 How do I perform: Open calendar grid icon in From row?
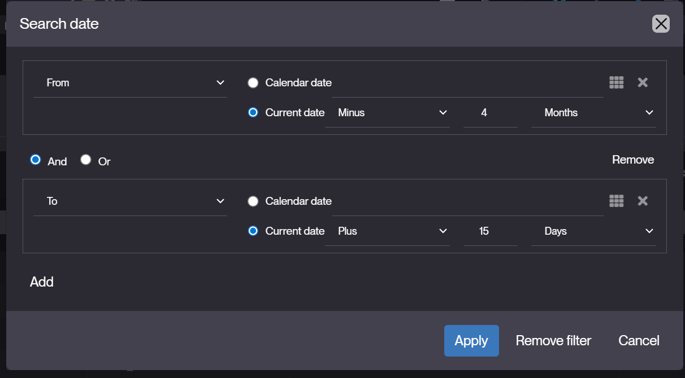tap(617, 82)
